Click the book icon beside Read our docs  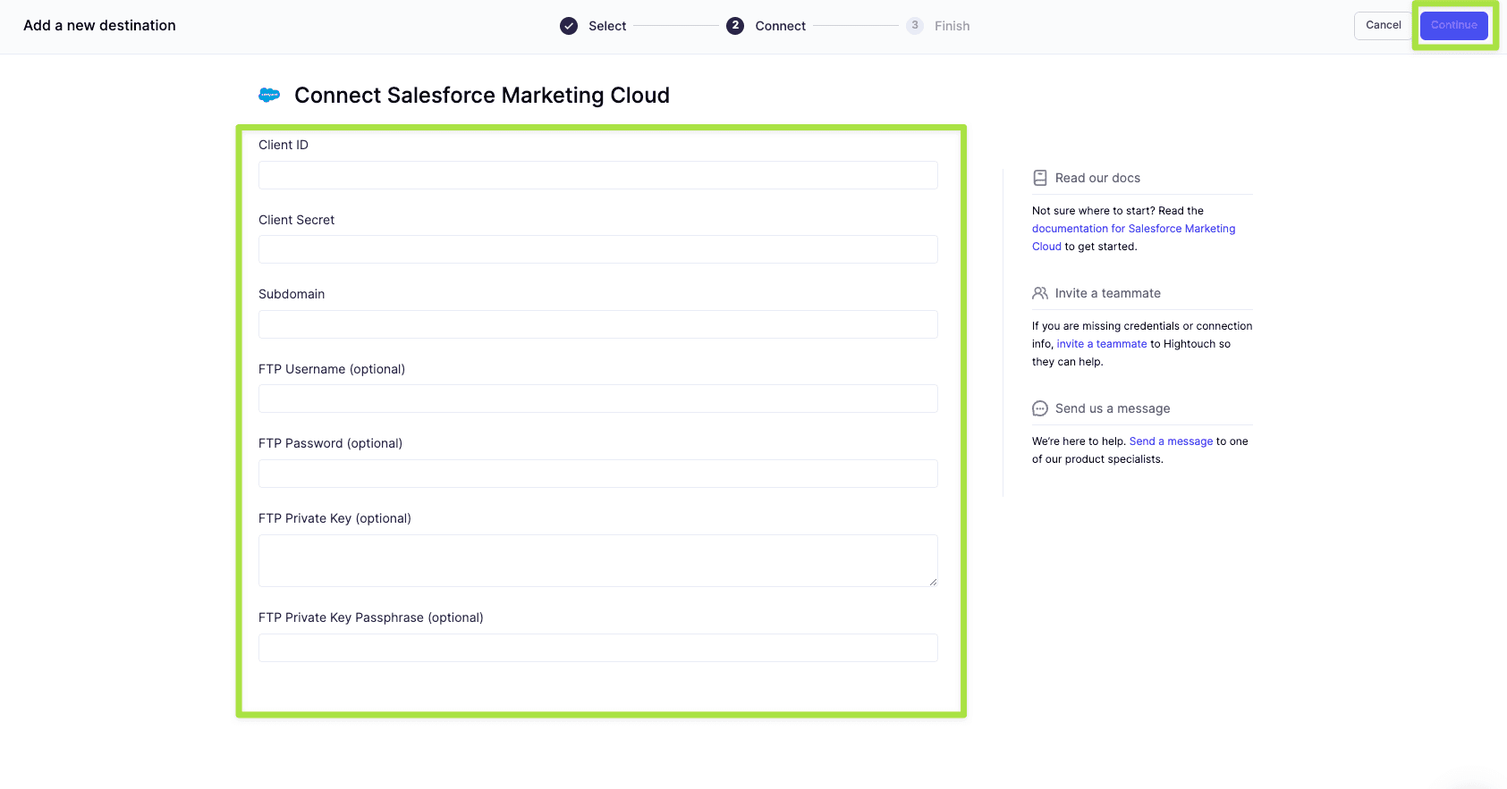click(1039, 178)
